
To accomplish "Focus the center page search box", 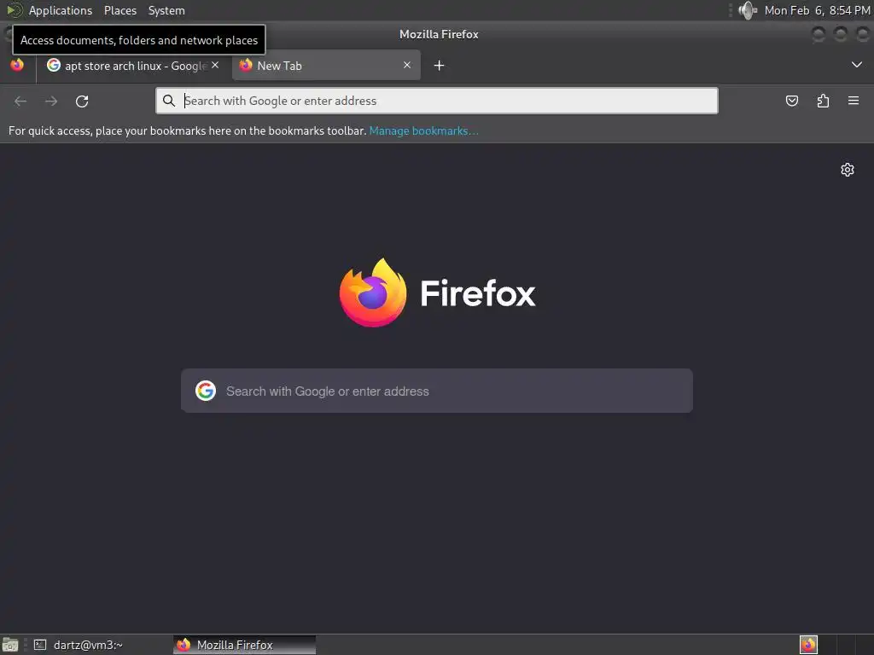I will [437, 391].
